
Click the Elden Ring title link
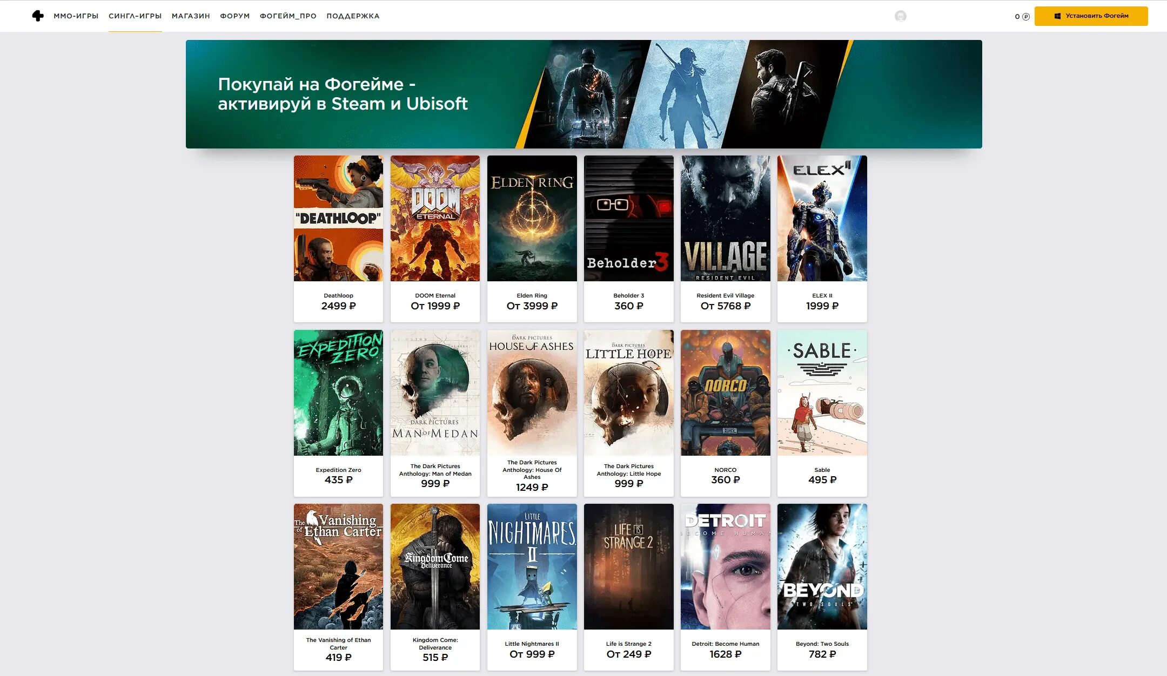[x=532, y=295]
